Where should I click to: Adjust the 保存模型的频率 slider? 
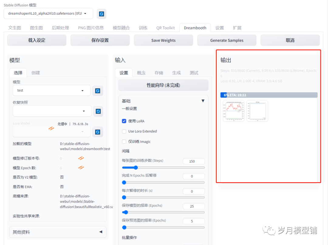pos(163,213)
